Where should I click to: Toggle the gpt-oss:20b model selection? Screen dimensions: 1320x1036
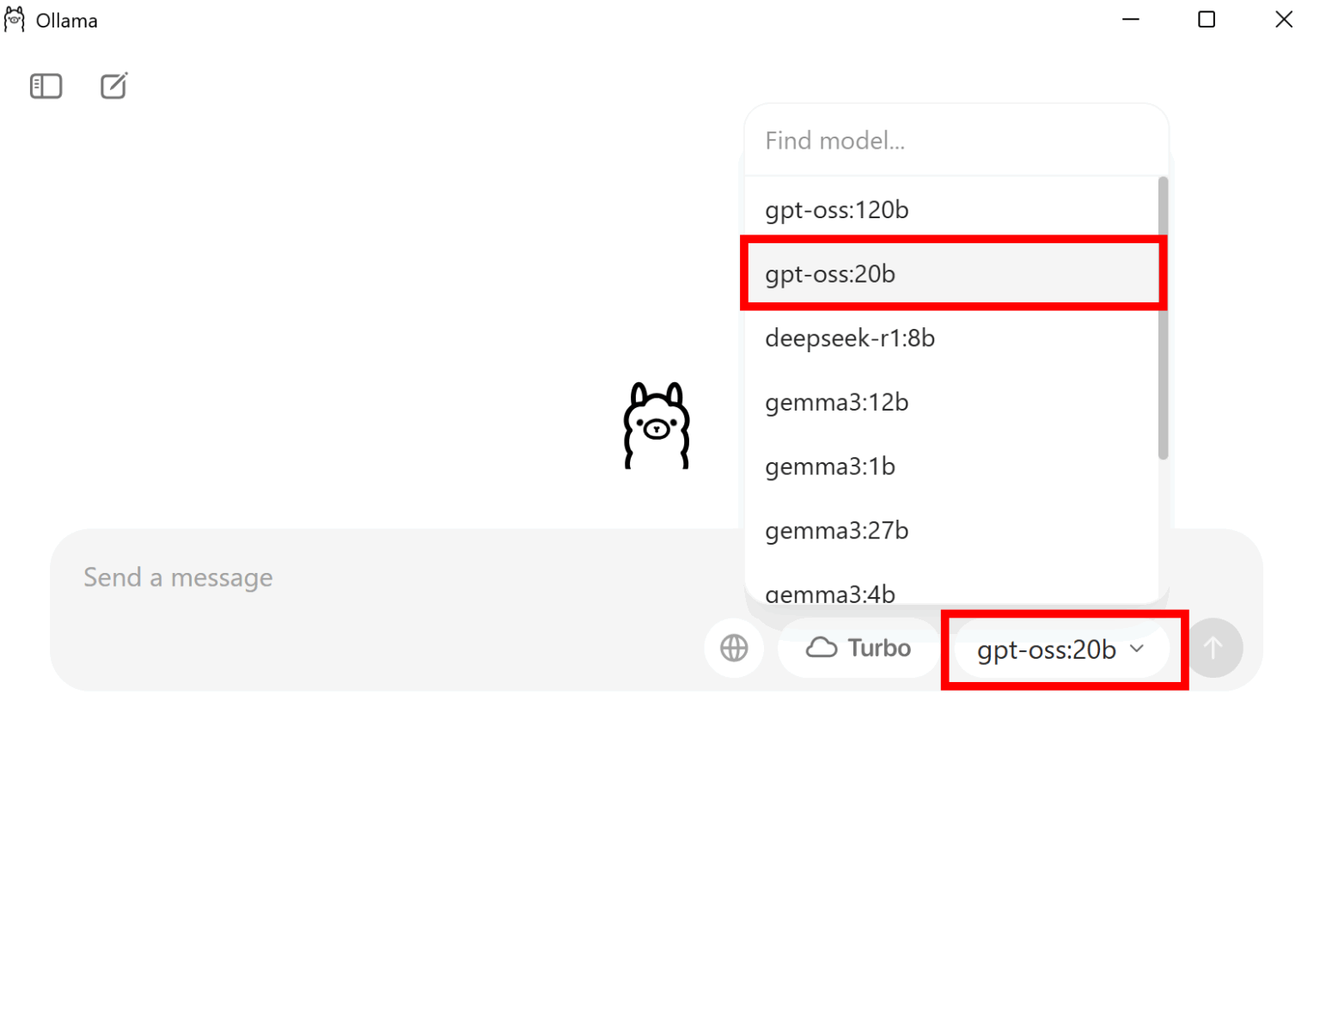pos(952,274)
